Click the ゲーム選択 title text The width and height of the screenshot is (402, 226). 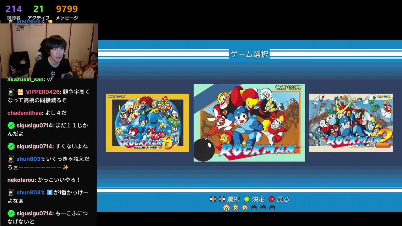[x=249, y=54]
